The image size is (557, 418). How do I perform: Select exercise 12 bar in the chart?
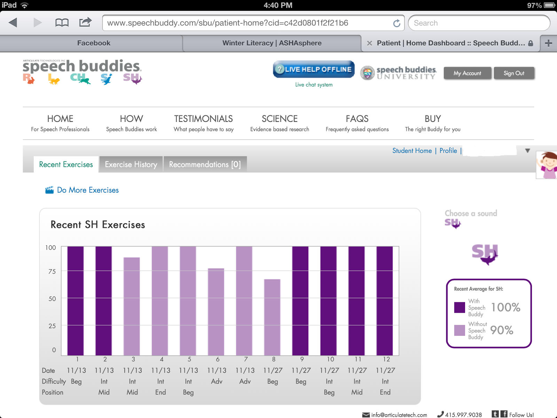tap(385, 301)
